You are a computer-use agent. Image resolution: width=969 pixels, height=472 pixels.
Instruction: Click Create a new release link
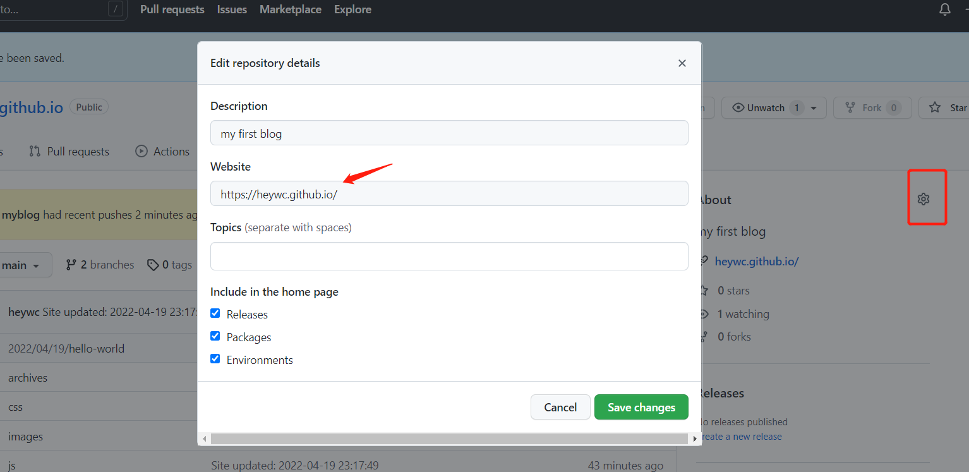click(740, 437)
